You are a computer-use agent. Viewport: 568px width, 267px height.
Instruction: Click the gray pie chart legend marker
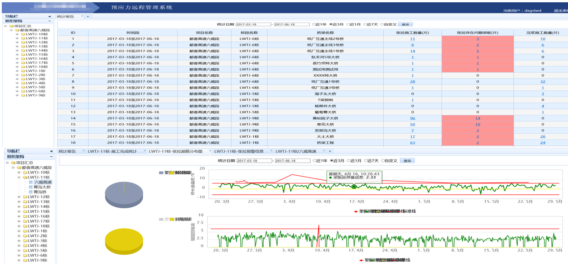tap(161, 173)
